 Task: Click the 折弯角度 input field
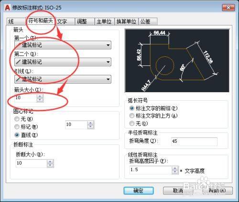194,141
